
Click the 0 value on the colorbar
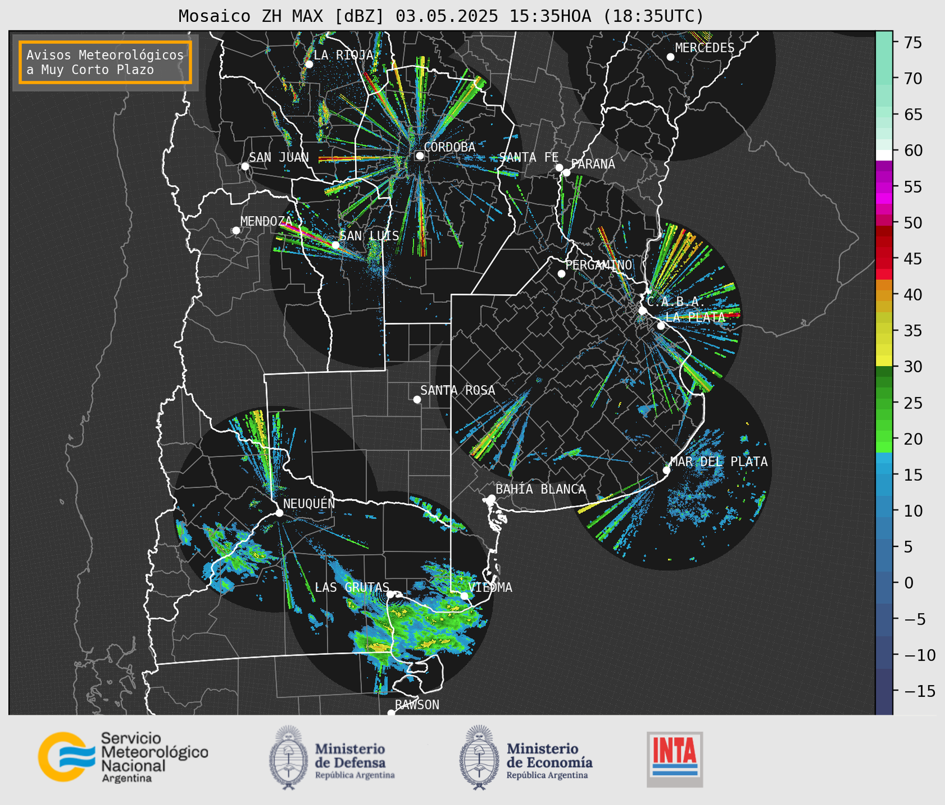[x=908, y=583]
